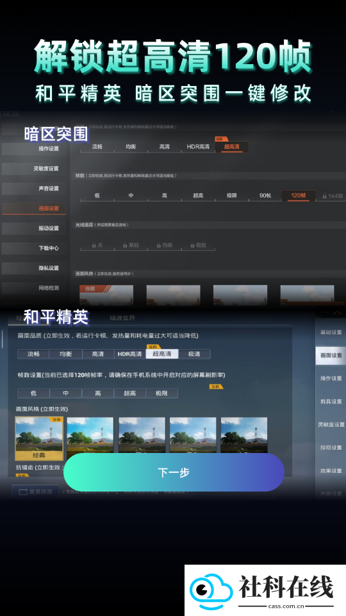Open 载具设置 in right sidebar

(331, 402)
